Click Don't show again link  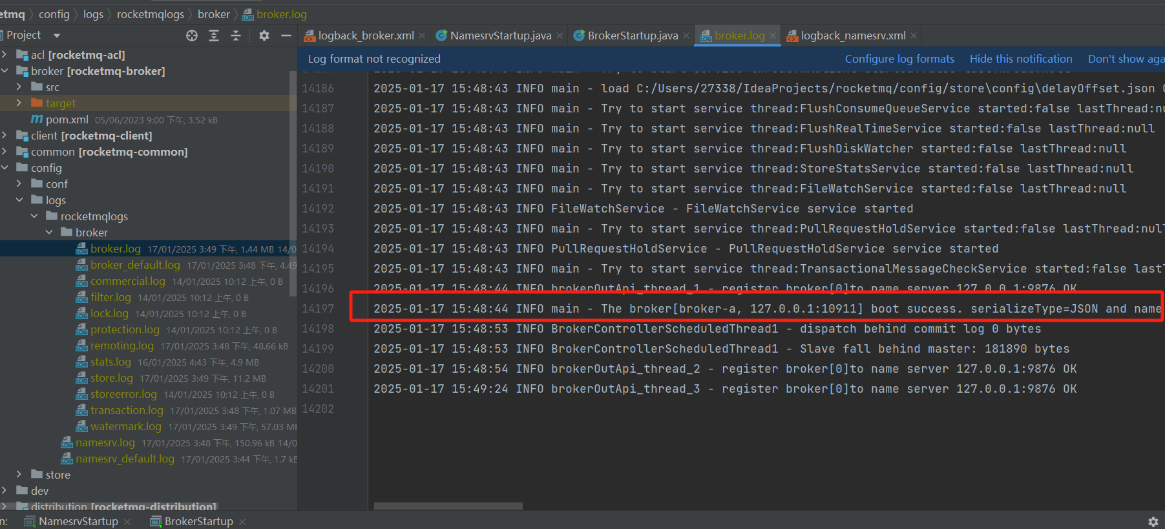click(x=1126, y=59)
